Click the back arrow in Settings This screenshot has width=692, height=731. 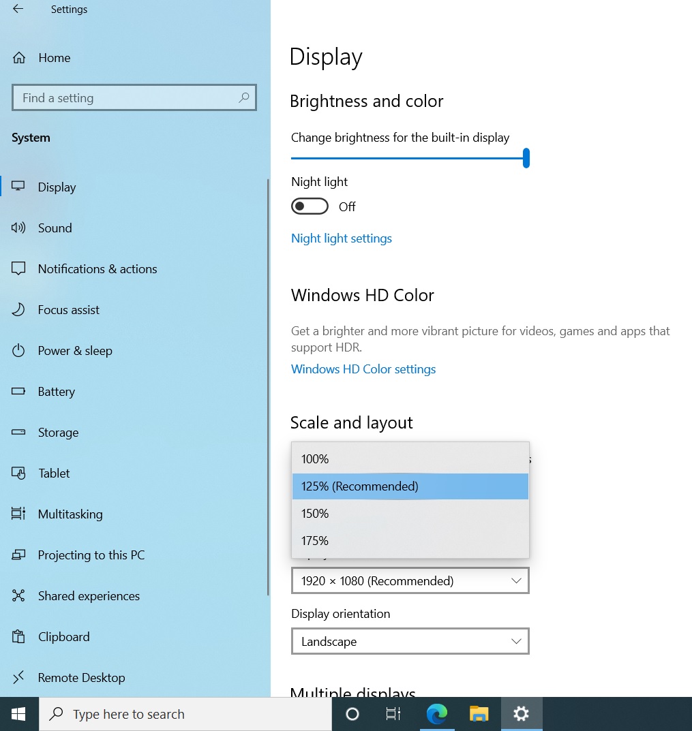pyautogui.click(x=18, y=9)
